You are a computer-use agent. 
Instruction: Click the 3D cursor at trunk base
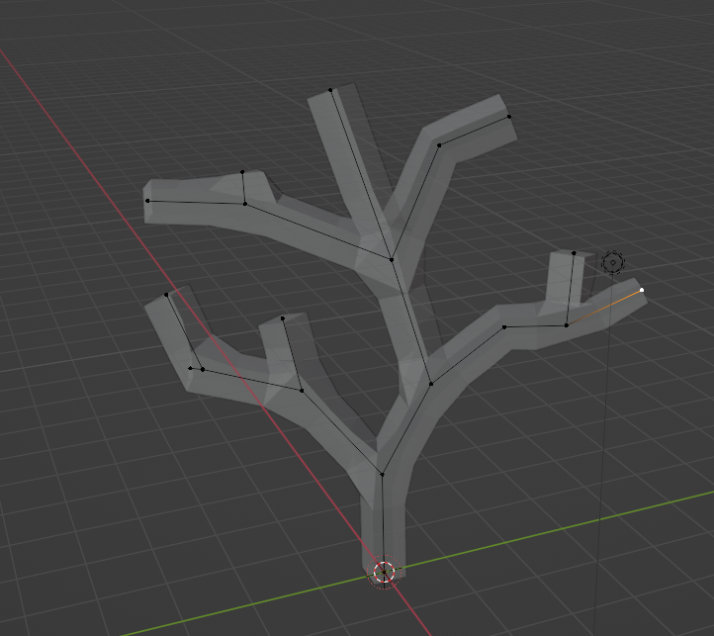pos(384,572)
